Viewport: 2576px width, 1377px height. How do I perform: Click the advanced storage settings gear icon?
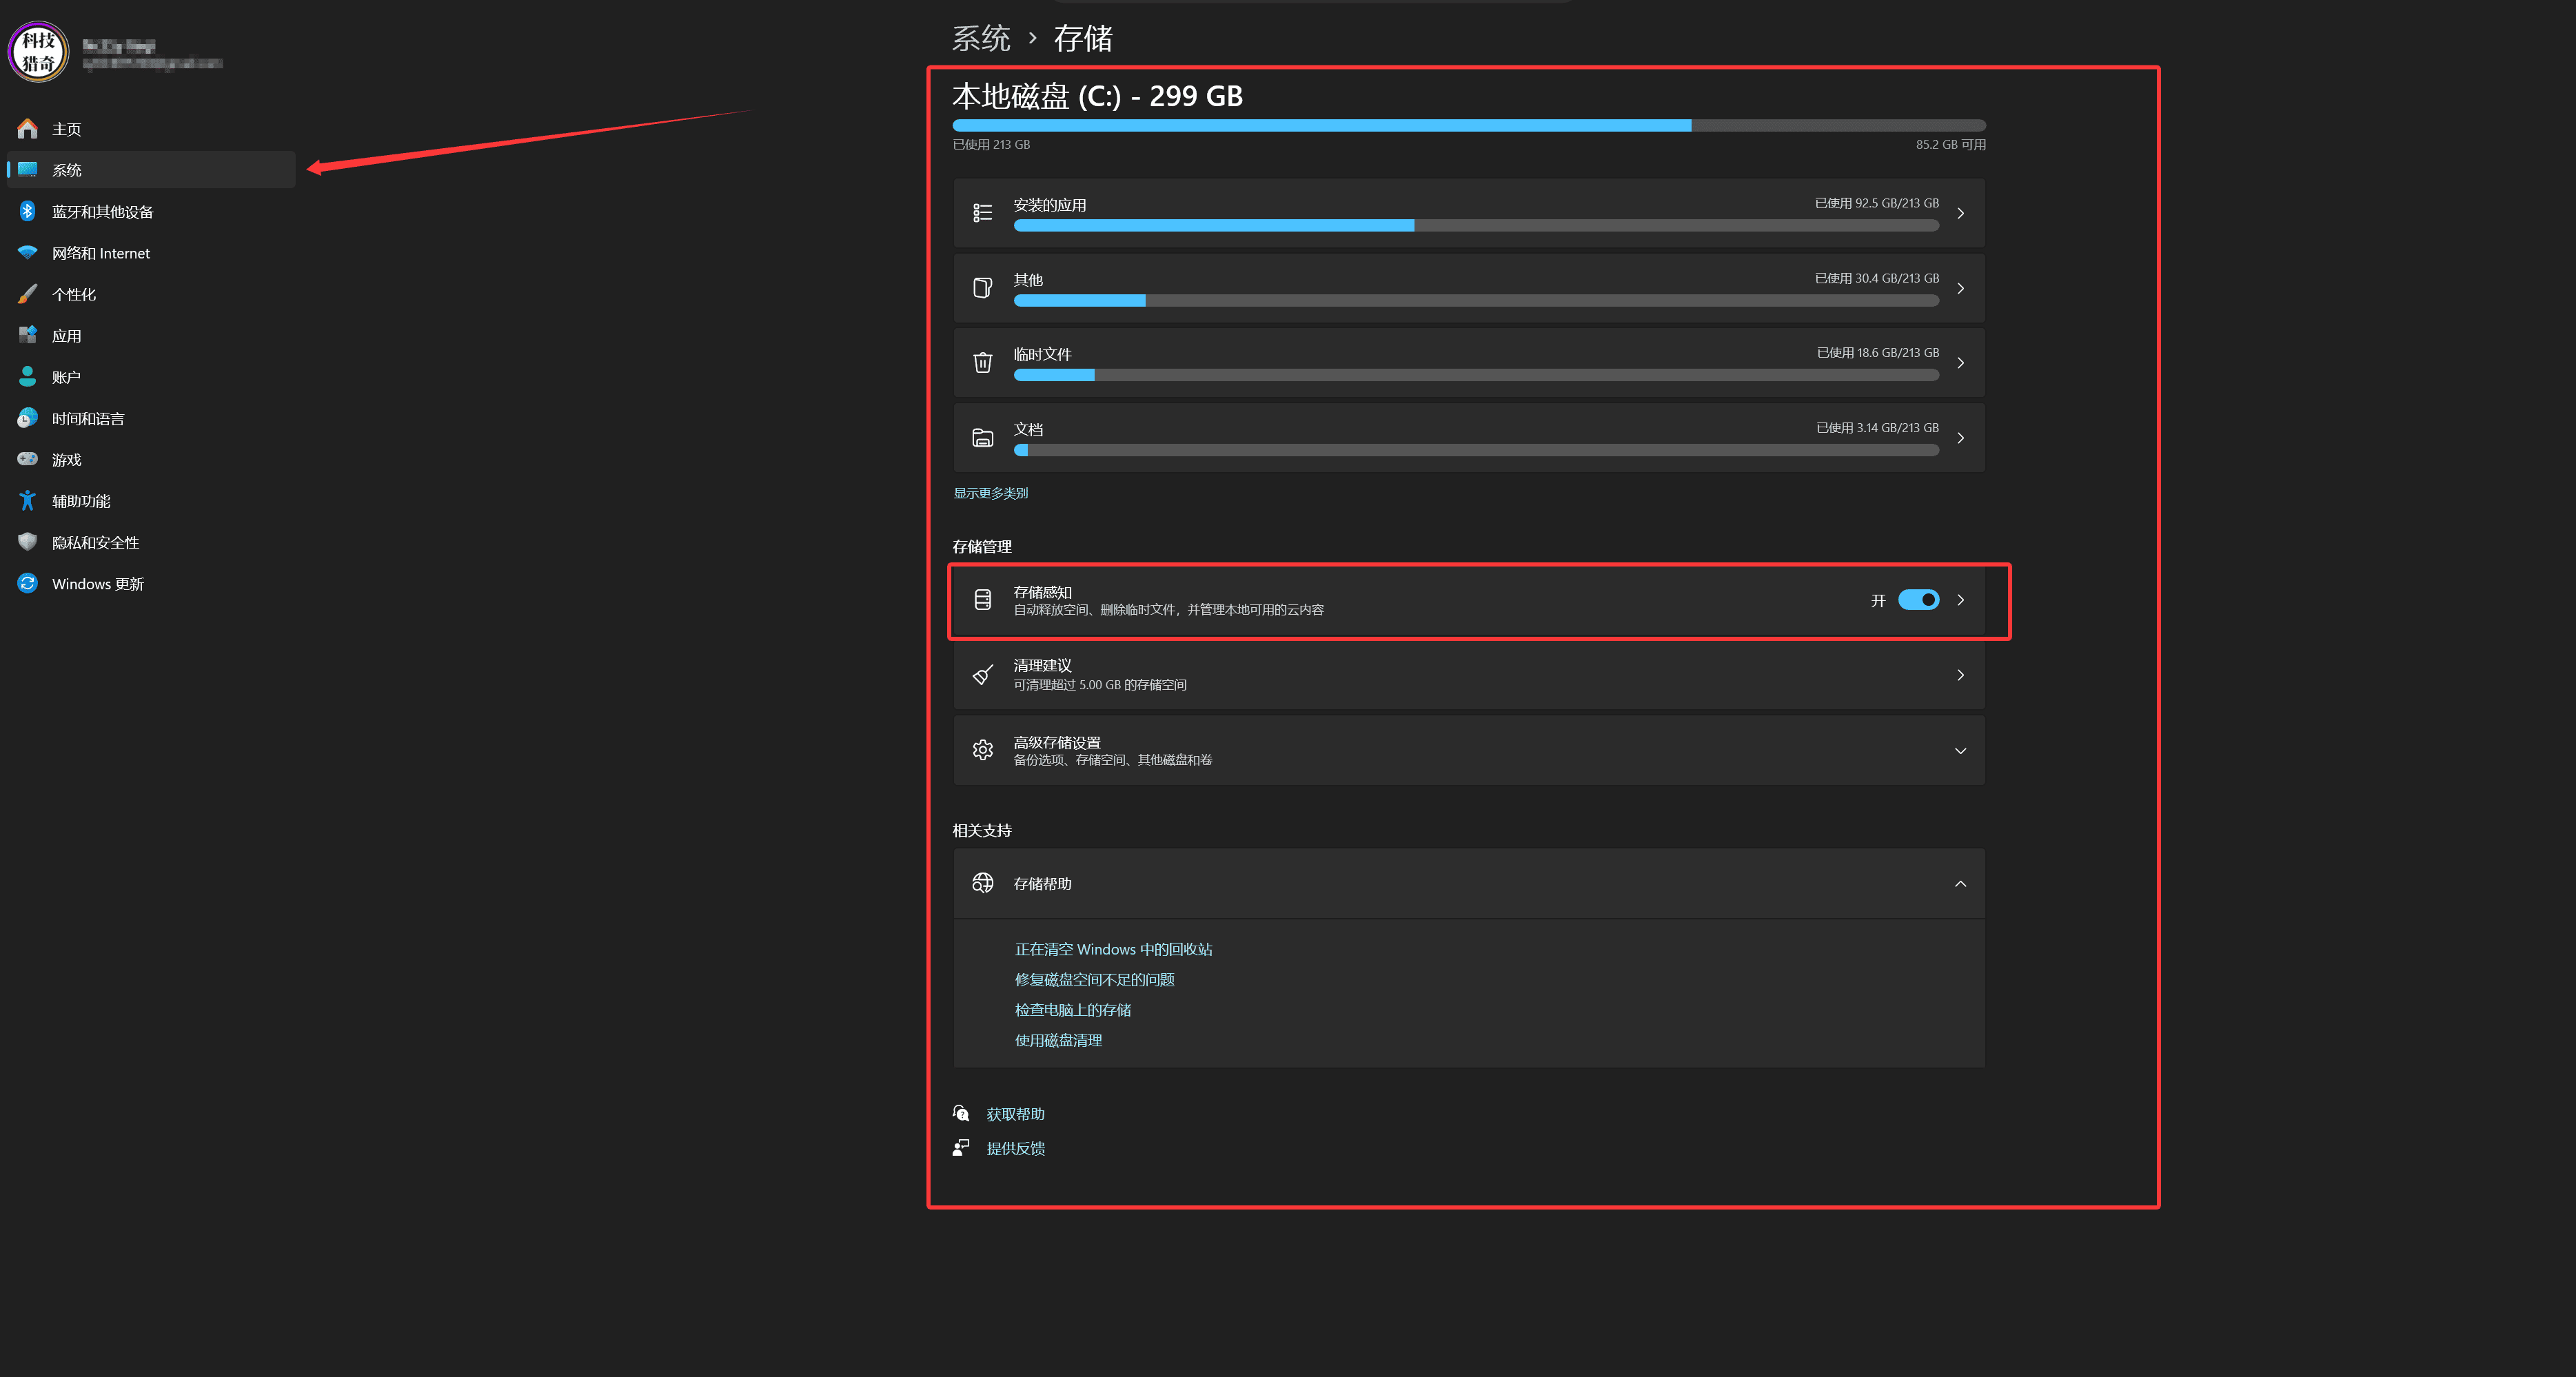point(982,750)
